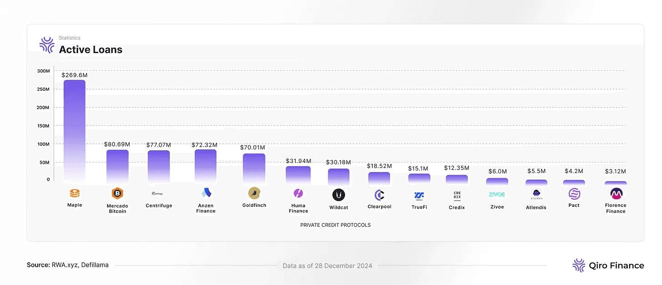Select the Centrifuge $77.07M bar
Image resolution: width=662 pixels, height=285 pixels.
tap(159, 167)
